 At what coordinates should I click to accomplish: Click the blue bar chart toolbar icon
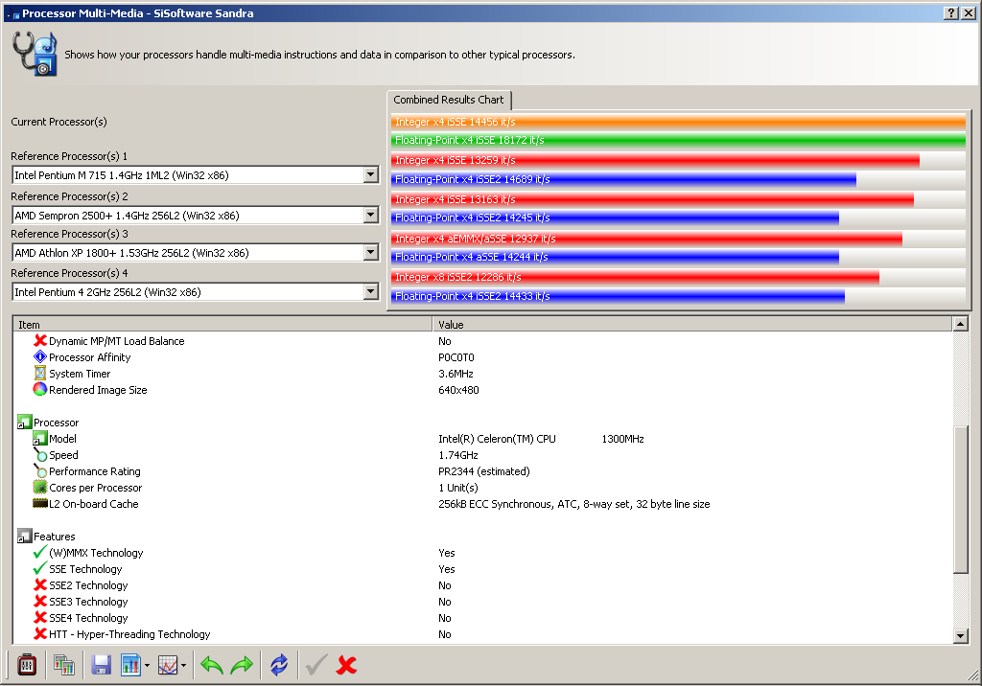[130, 665]
